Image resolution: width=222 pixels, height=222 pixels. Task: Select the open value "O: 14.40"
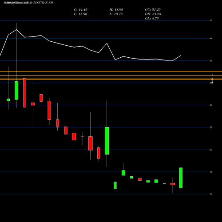click(81, 10)
